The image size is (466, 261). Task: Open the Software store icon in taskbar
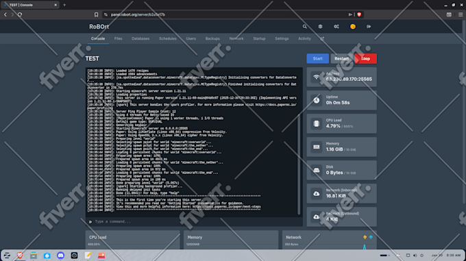(47, 256)
